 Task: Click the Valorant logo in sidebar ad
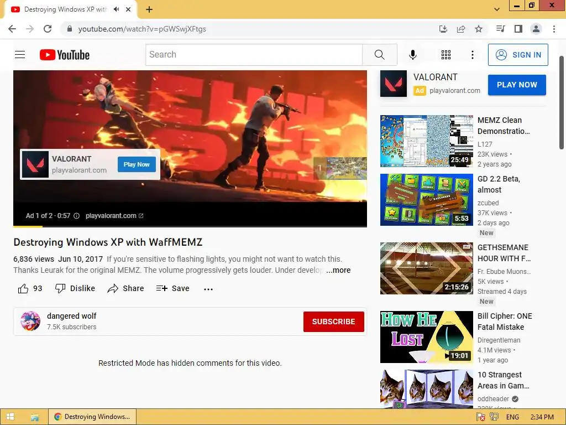pos(393,84)
